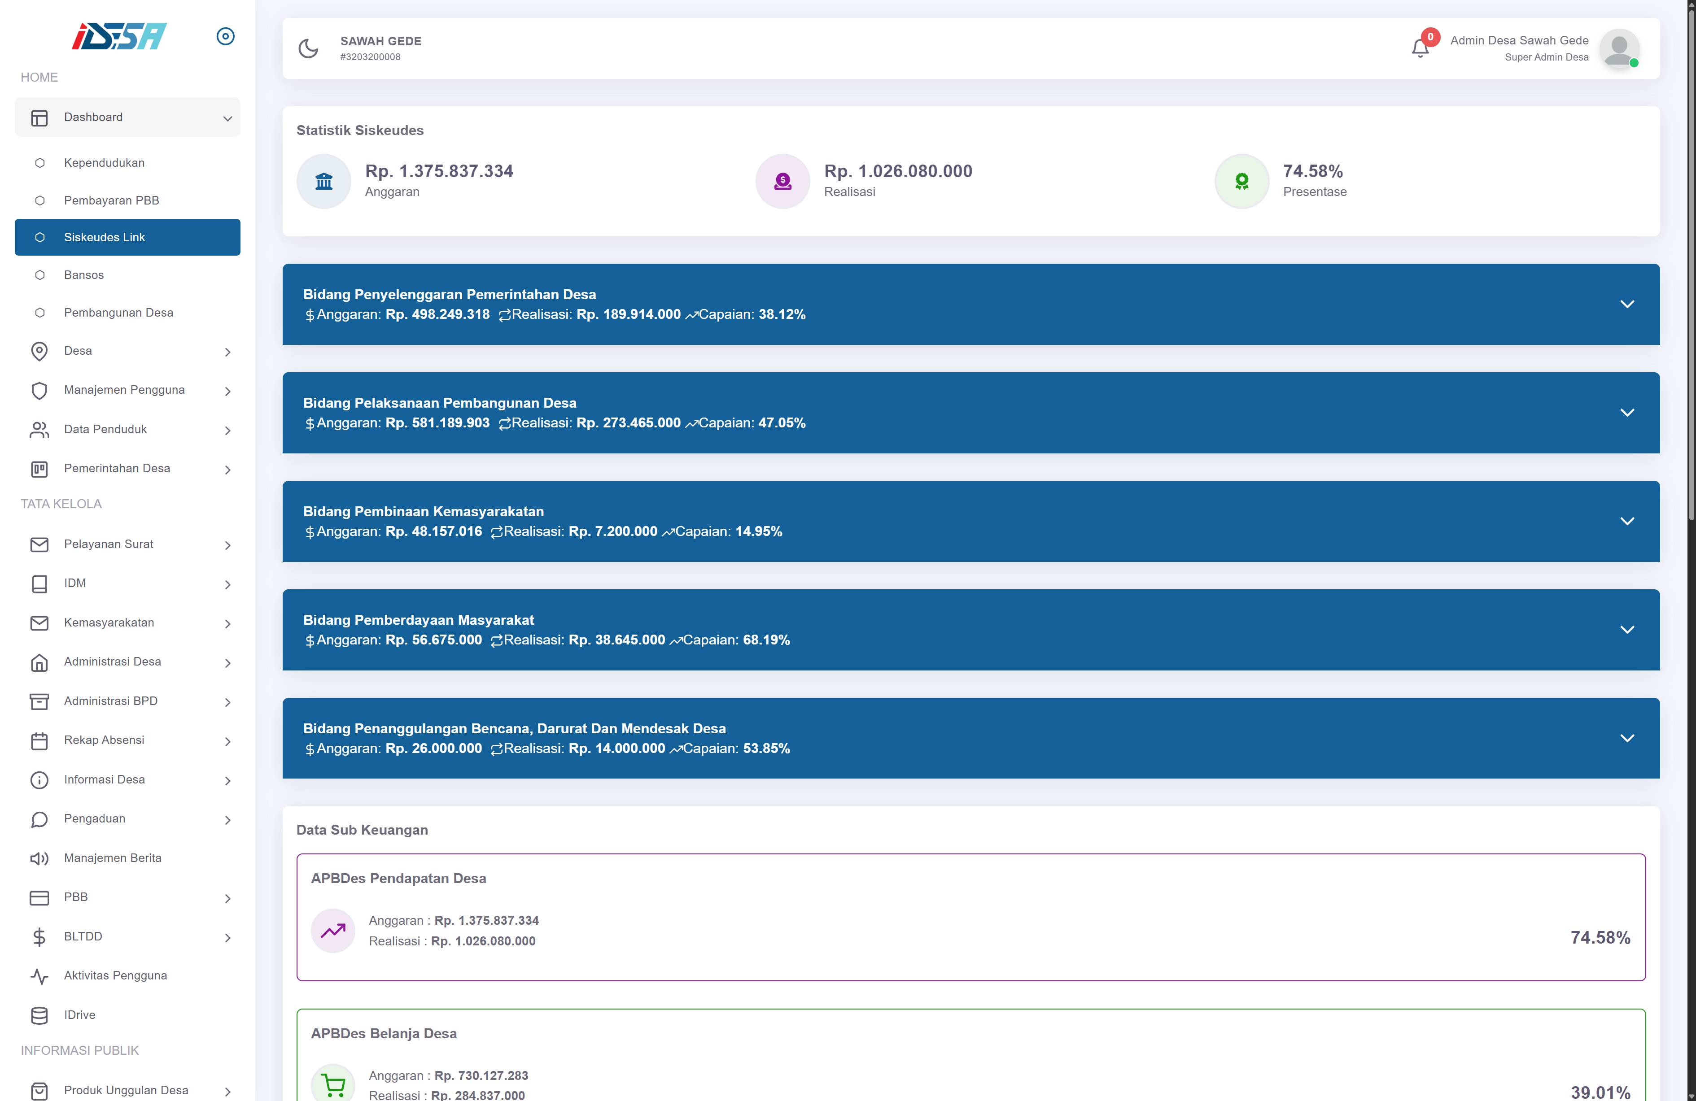Click the Presentase award icon
This screenshot has width=1696, height=1101.
tap(1241, 182)
